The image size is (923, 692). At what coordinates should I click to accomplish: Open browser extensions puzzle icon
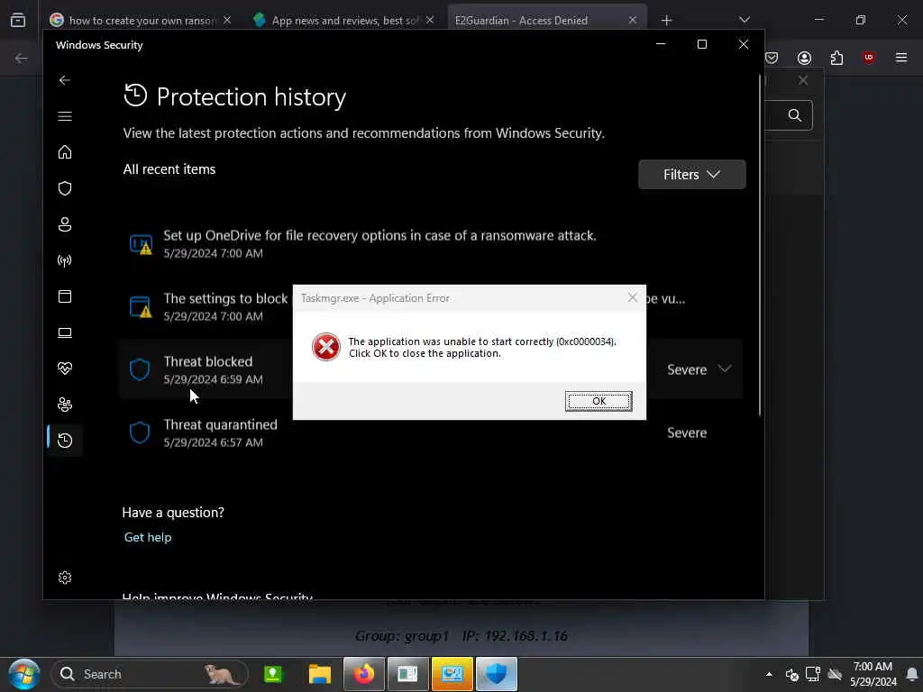tap(836, 58)
